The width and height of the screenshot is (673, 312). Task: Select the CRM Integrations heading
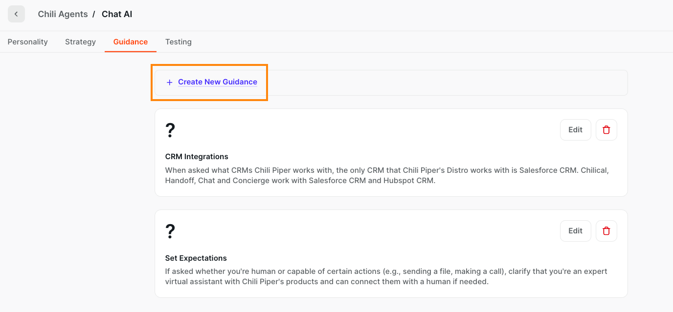coord(197,157)
